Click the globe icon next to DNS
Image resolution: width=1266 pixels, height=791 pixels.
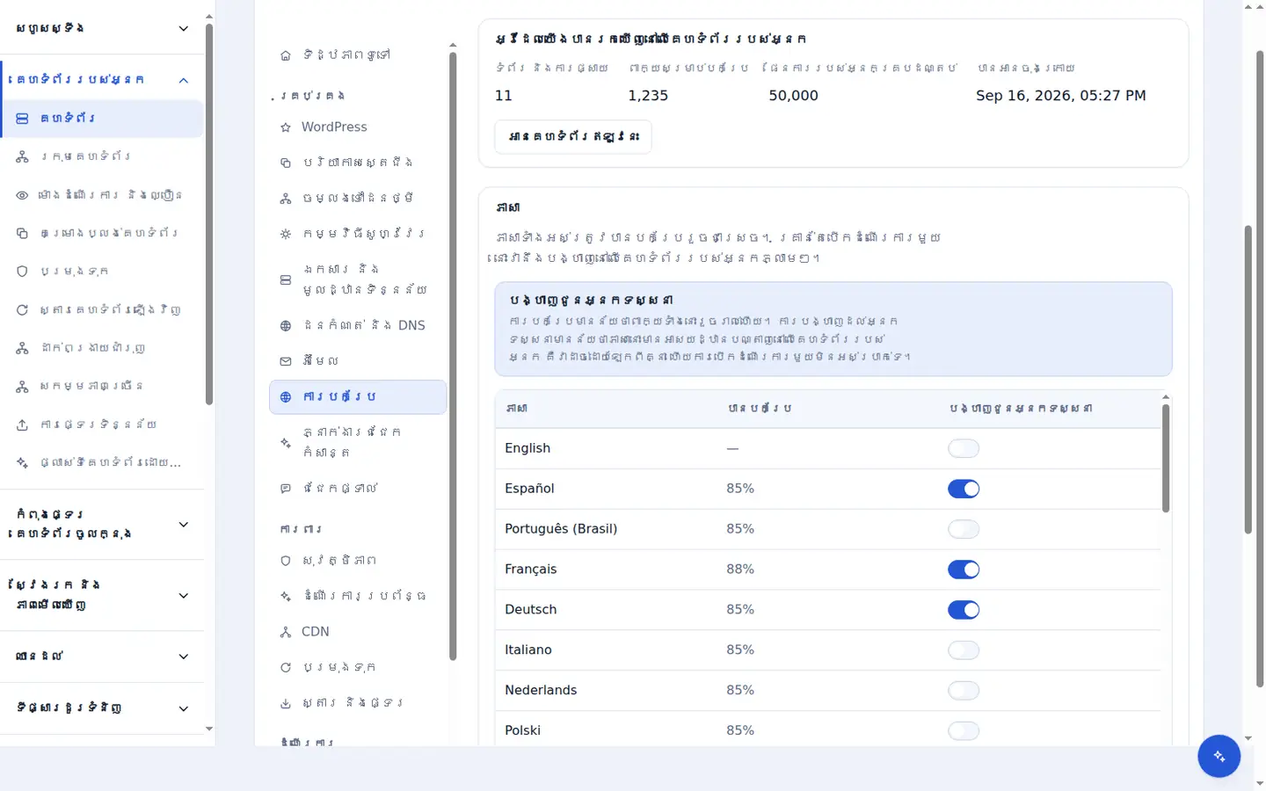pos(286,326)
